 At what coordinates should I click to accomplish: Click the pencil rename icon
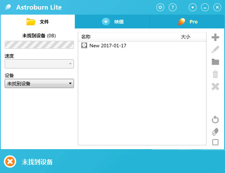tap(215, 50)
